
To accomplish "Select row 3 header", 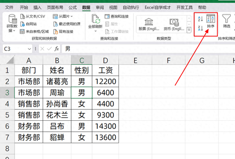I will [7, 93].
